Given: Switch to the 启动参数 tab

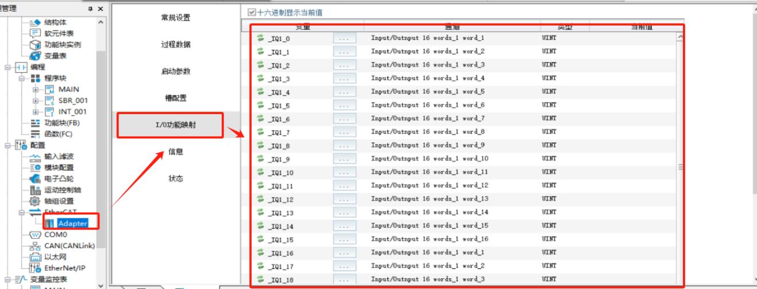Looking at the screenshot, I should (175, 72).
